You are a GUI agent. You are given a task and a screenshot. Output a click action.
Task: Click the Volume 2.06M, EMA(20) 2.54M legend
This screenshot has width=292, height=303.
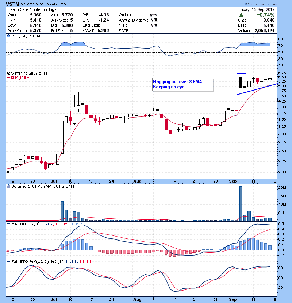click(x=42, y=186)
